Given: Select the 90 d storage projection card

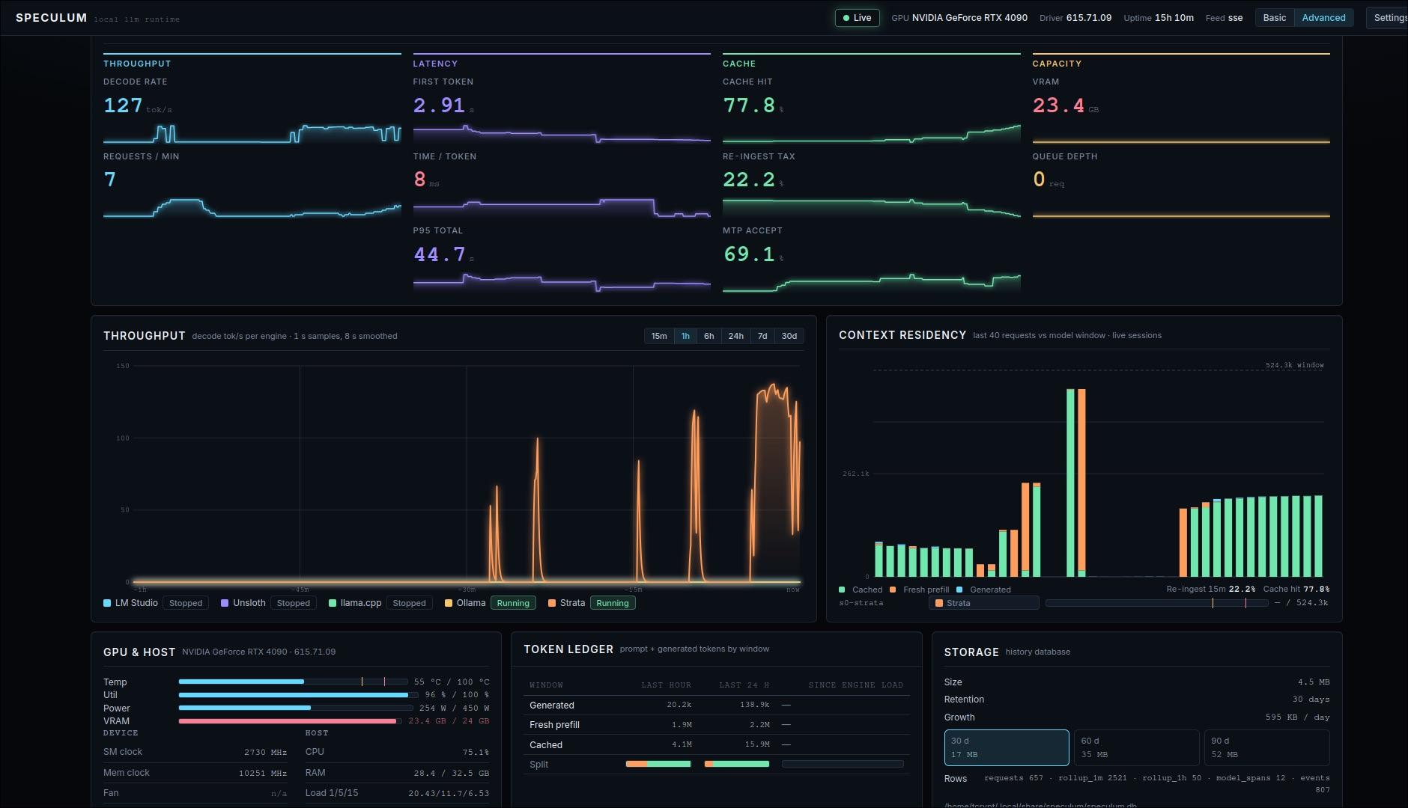Looking at the screenshot, I should point(1266,747).
